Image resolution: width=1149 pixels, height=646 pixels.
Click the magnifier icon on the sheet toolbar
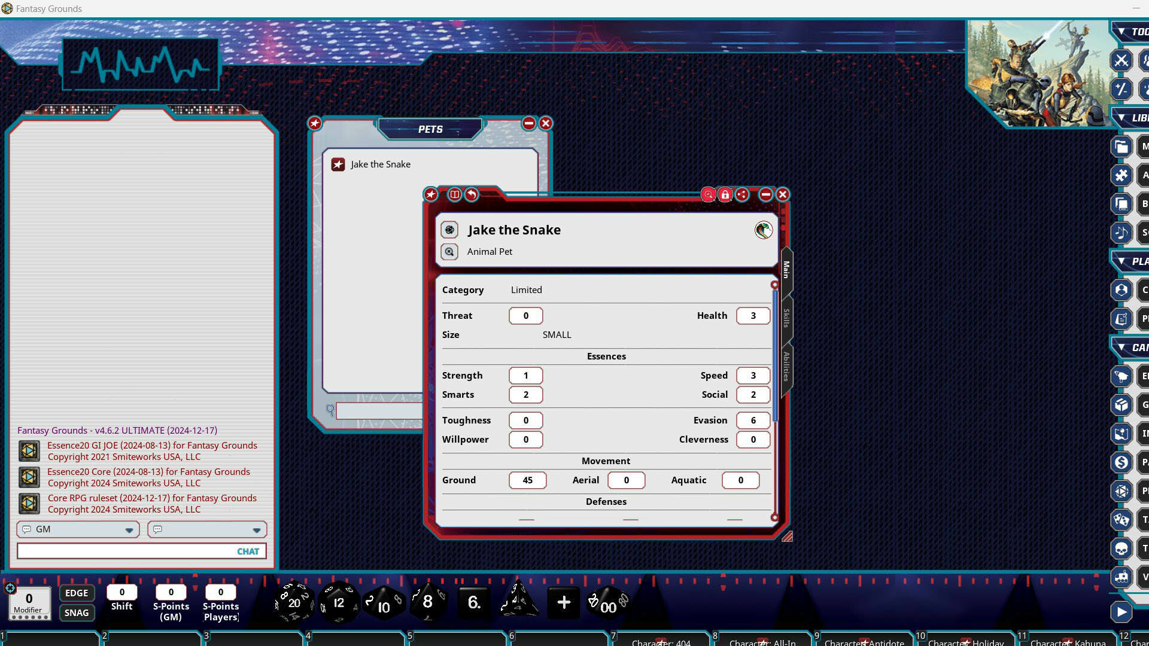click(708, 194)
